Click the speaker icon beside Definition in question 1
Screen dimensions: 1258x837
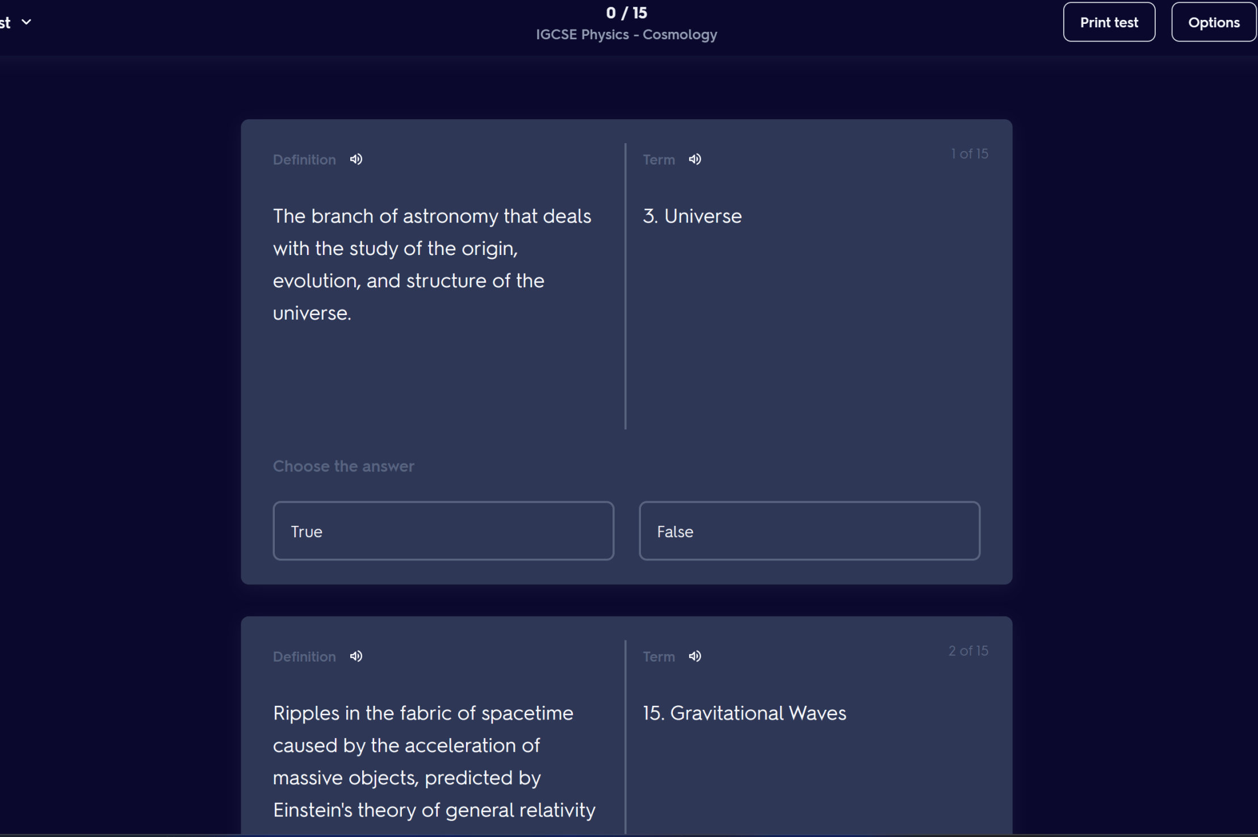(x=356, y=159)
